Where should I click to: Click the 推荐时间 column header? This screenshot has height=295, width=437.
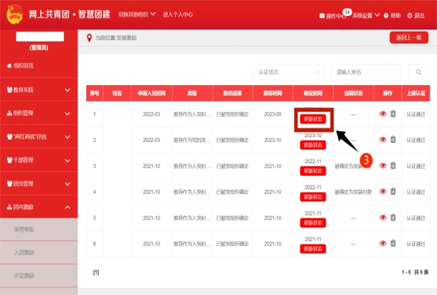[x=273, y=93]
